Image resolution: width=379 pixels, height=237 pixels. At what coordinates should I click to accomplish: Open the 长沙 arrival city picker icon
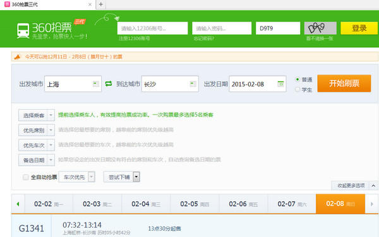click(193, 84)
